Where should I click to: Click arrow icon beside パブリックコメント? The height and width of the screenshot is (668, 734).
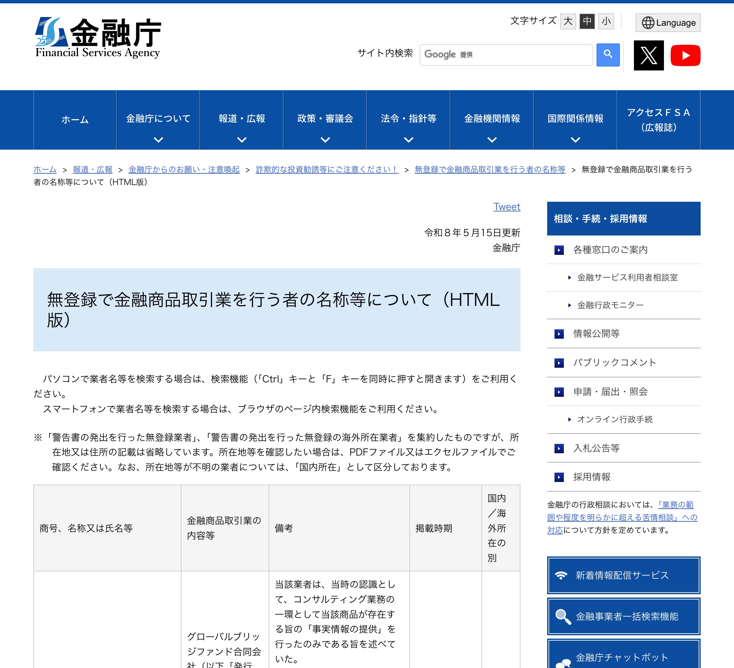pyautogui.click(x=559, y=363)
